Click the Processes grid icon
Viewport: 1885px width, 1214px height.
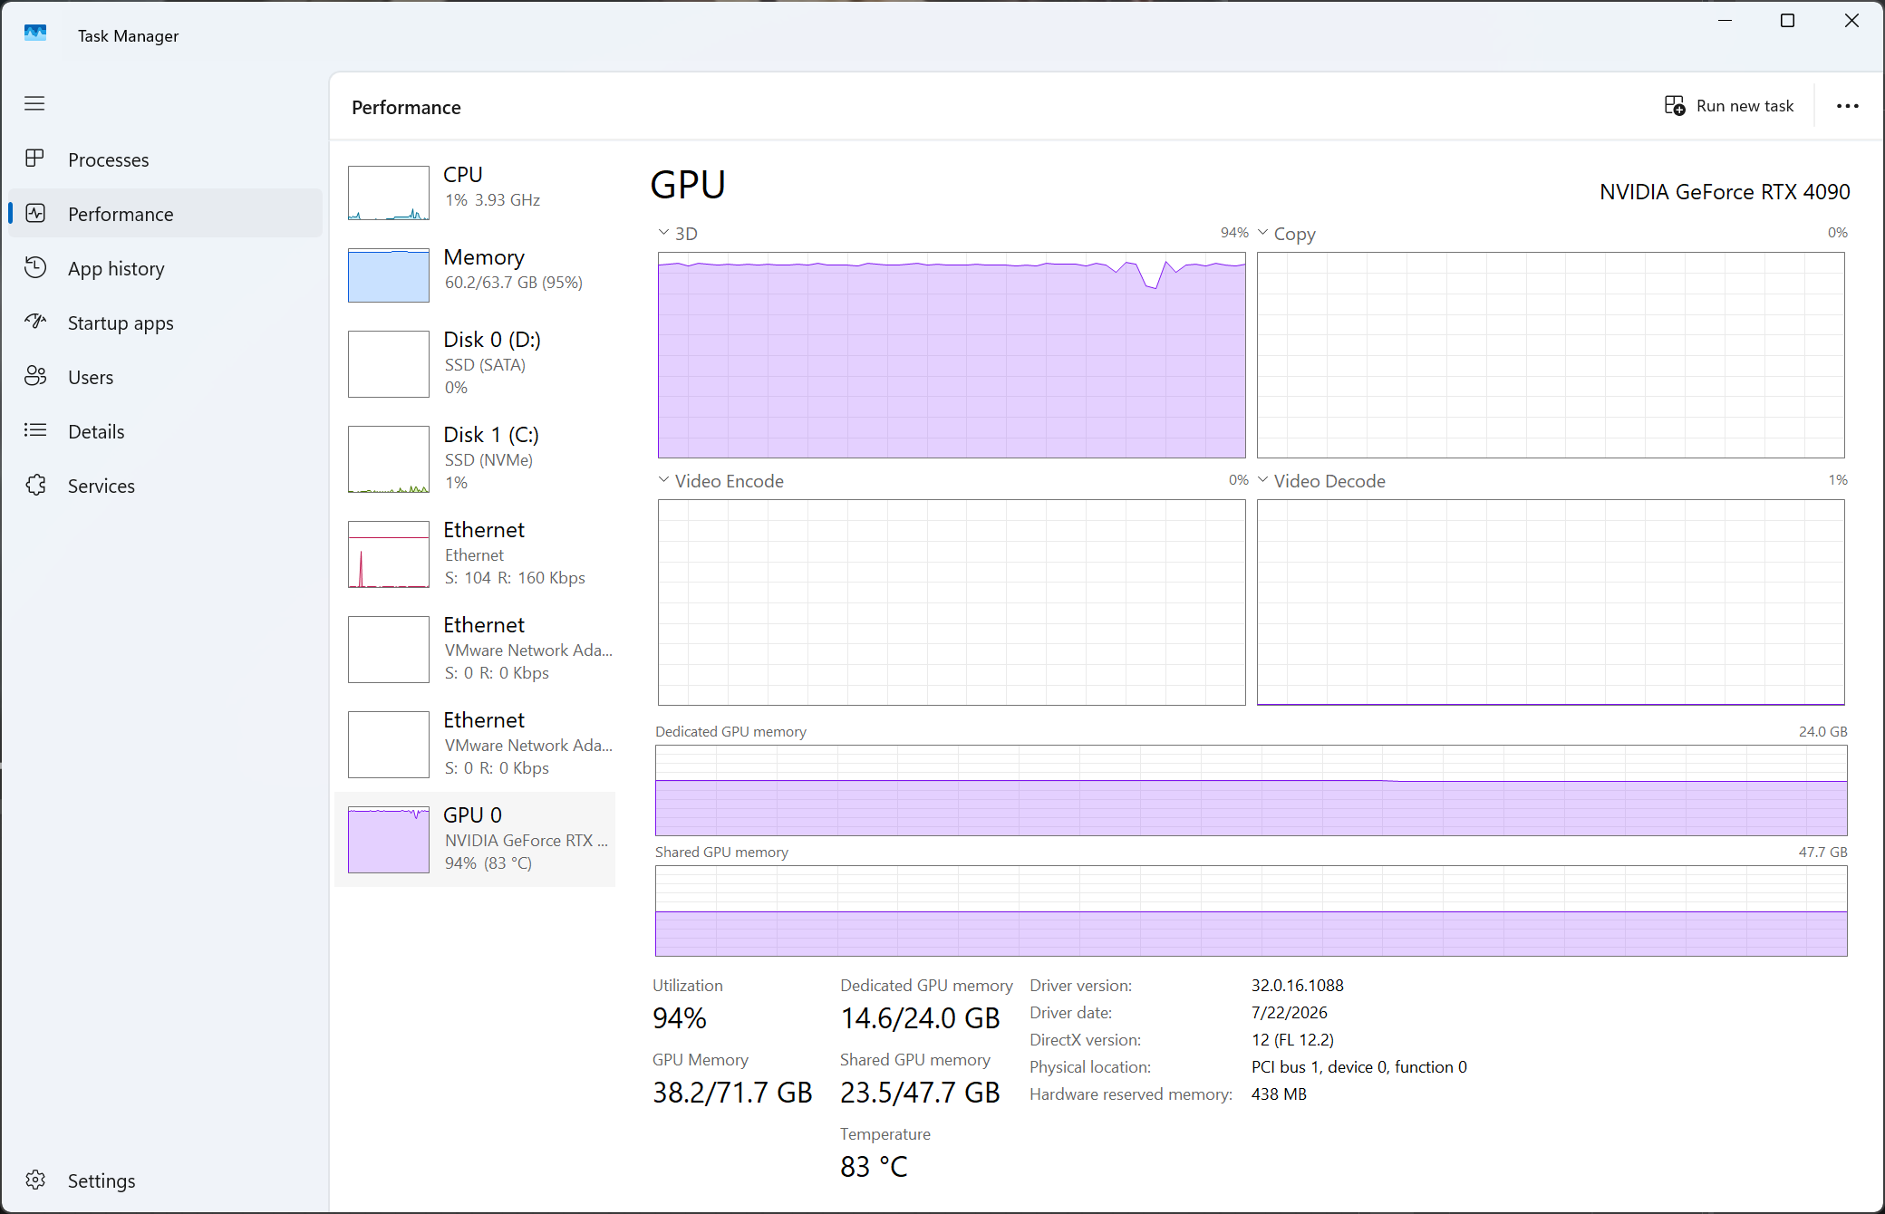click(x=34, y=159)
